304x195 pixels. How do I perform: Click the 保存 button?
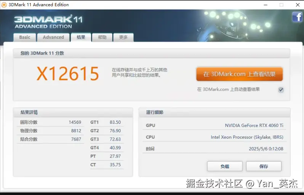[x=264, y=166]
